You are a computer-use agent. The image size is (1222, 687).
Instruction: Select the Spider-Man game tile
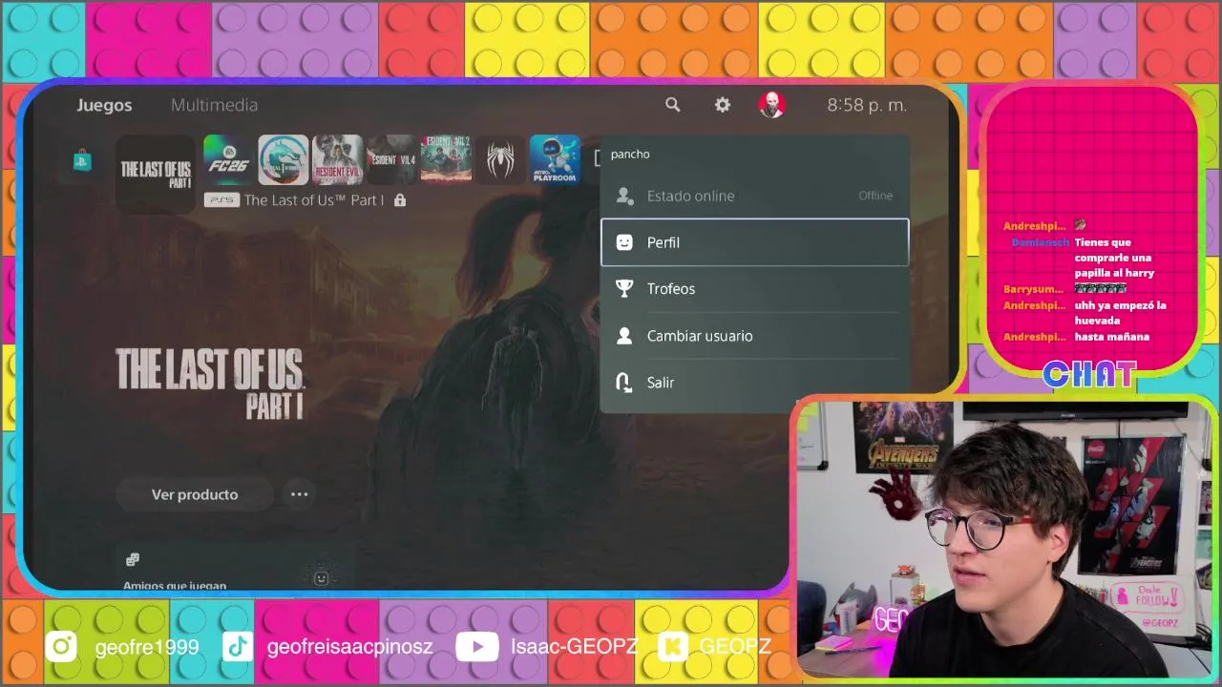coord(500,160)
